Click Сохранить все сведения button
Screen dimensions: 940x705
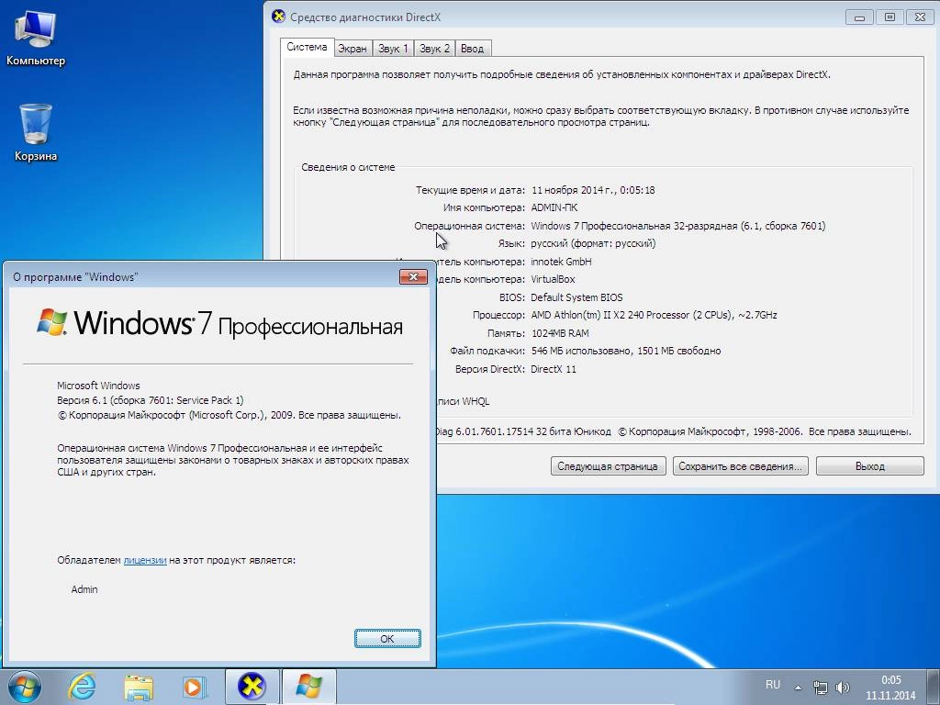point(741,466)
